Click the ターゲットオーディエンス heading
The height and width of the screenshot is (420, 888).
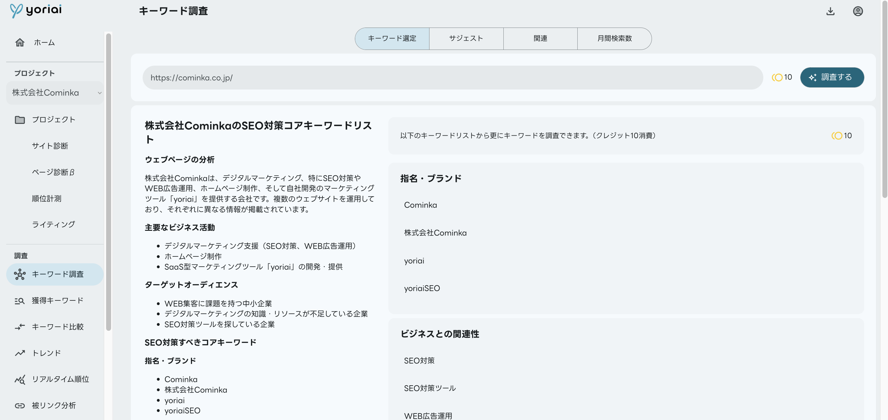[x=191, y=285]
